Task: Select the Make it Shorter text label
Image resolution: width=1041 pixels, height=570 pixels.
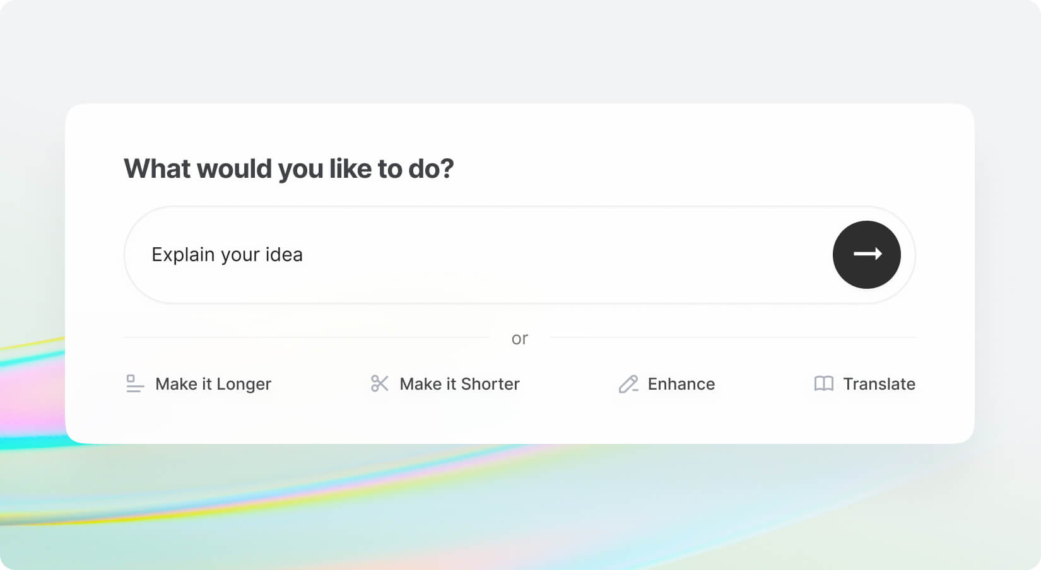Action: pyautogui.click(x=459, y=384)
